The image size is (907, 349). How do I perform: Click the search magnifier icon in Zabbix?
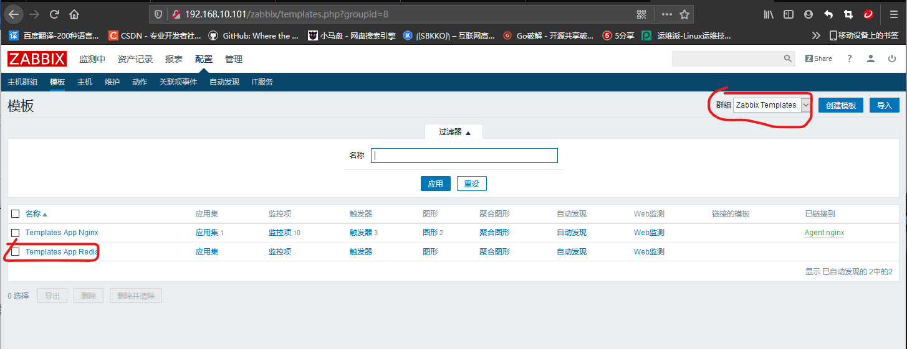(788, 58)
